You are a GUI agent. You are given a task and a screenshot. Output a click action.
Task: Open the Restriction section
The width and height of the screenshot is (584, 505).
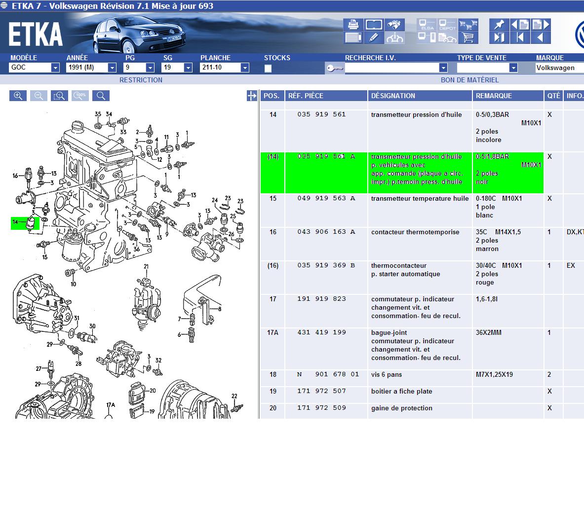141,80
